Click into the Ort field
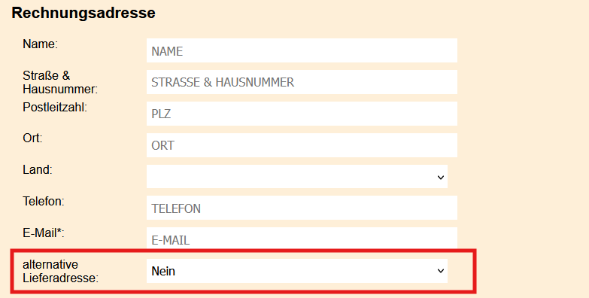The height and width of the screenshot is (298, 589). (x=302, y=145)
